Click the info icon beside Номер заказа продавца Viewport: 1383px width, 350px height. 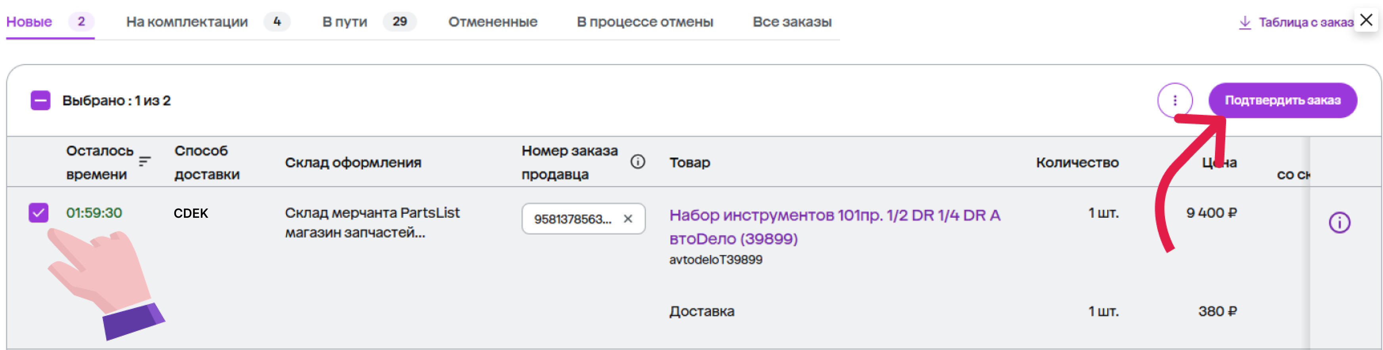click(x=637, y=162)
